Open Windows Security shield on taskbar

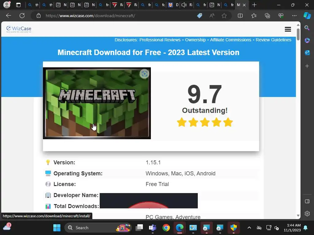click(x=233, y=228)
